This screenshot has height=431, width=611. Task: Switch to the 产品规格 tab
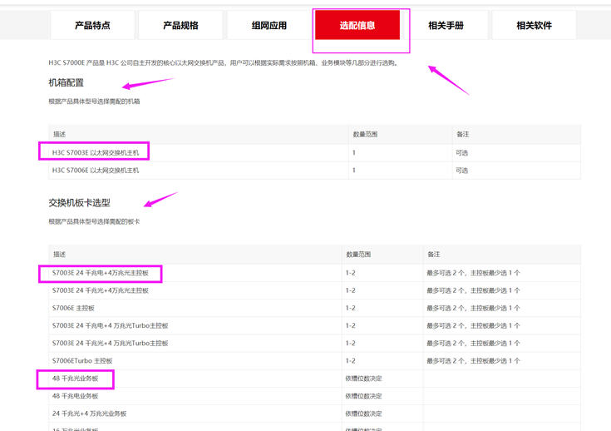click(x=181, y=25)
